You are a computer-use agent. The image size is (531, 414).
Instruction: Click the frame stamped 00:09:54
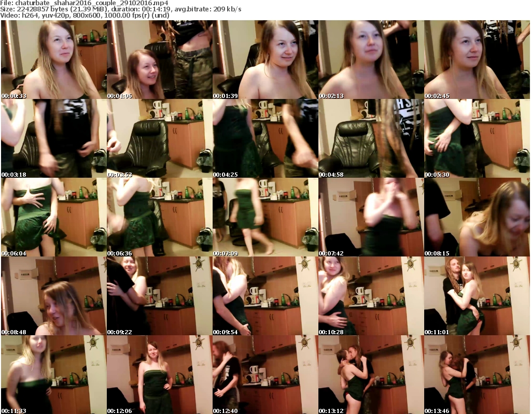coord(265,296)
